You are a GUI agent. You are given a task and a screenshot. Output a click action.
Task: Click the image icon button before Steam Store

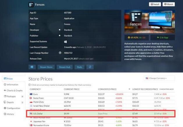[32, 67]
